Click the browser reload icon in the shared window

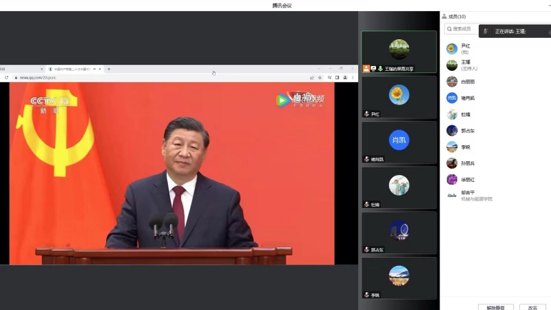pyautogui.click(x=6, y=78)
